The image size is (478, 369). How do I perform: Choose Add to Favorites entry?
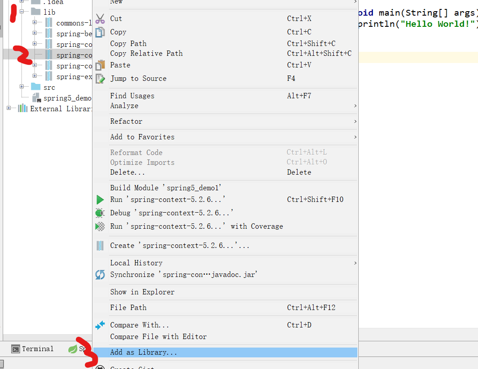(x=225, y=137)
